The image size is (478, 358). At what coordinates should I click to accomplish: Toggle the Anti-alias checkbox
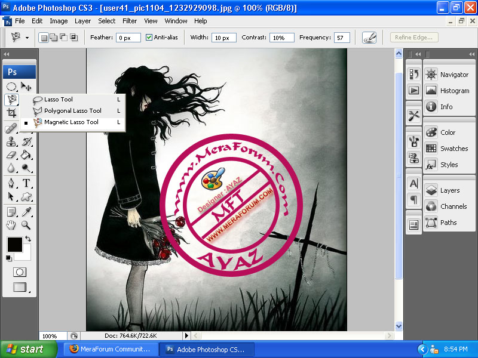tap(149, 38)
